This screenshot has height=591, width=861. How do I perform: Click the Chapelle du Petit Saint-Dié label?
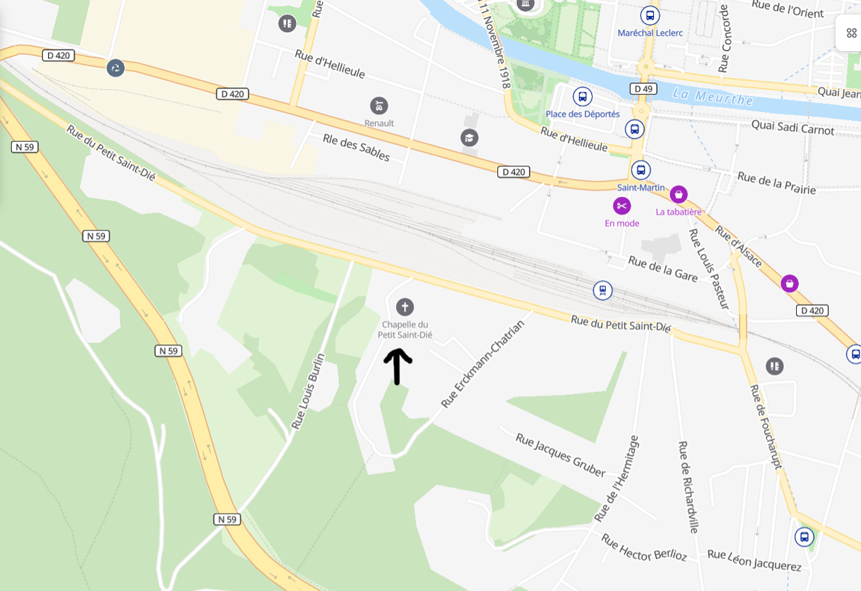pos(405,329)
